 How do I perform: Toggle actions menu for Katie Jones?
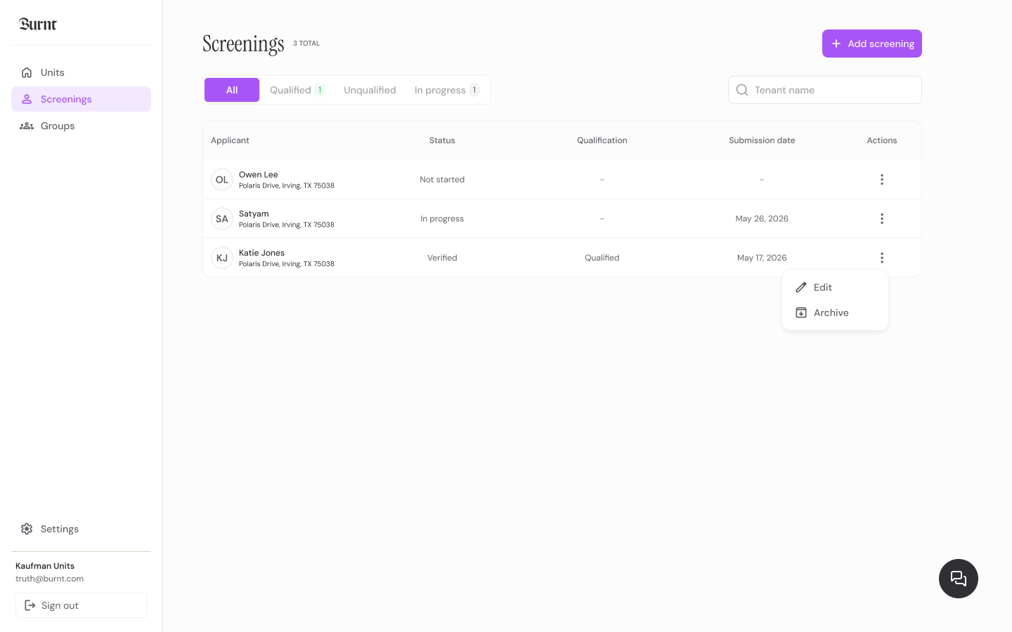(x=882, y=258)
